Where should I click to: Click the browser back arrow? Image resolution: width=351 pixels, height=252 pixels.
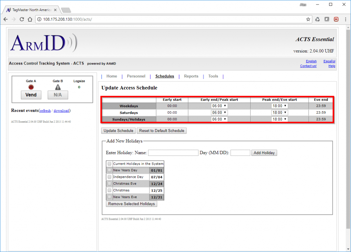click(x=5, y=19)
